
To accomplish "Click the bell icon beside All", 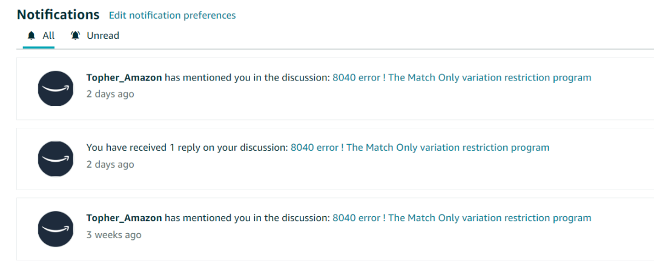I will pos(31,36).
